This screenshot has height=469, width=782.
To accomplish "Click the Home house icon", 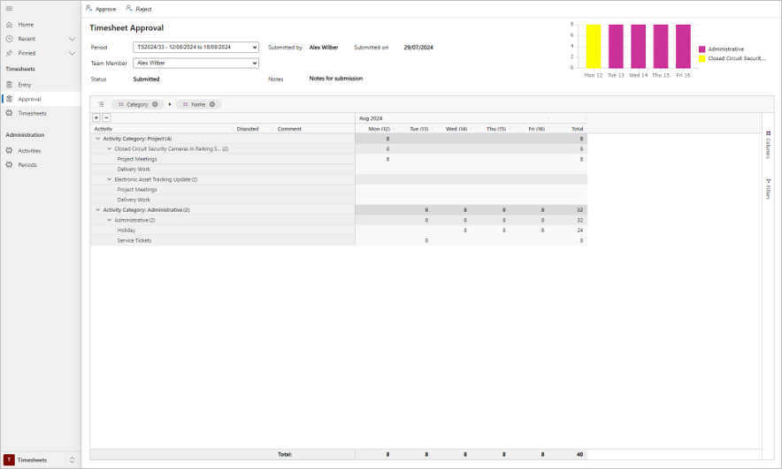I will (x=9, y=25).
